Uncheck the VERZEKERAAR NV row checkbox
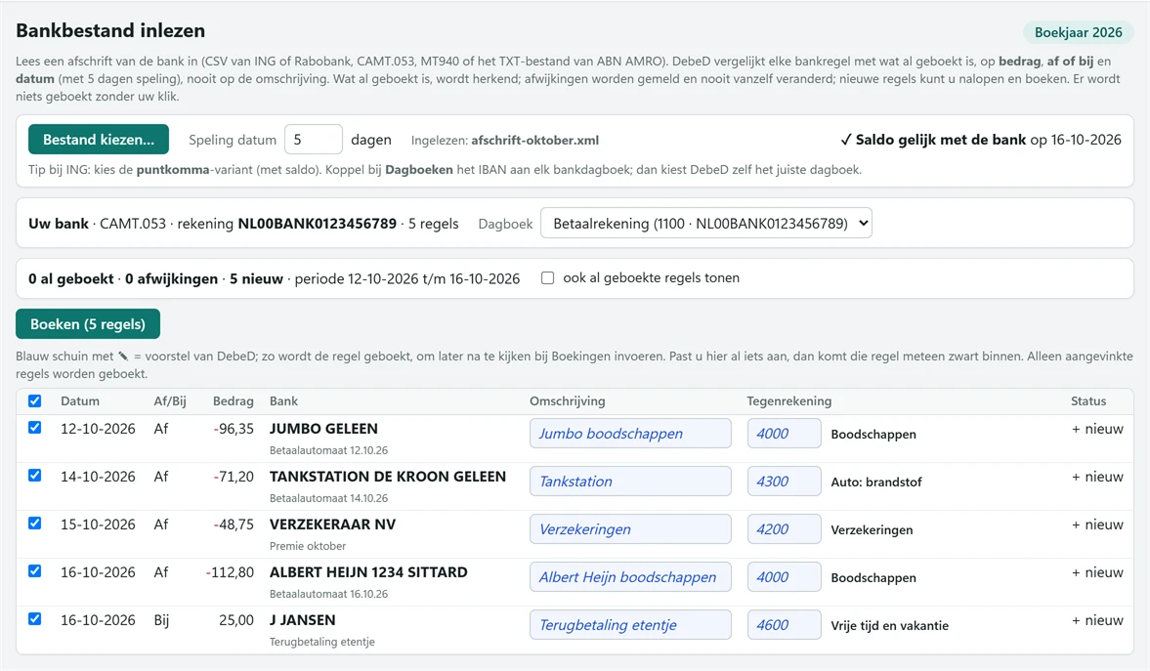This screenshot has width=1150, height=671. coord(34,523)
